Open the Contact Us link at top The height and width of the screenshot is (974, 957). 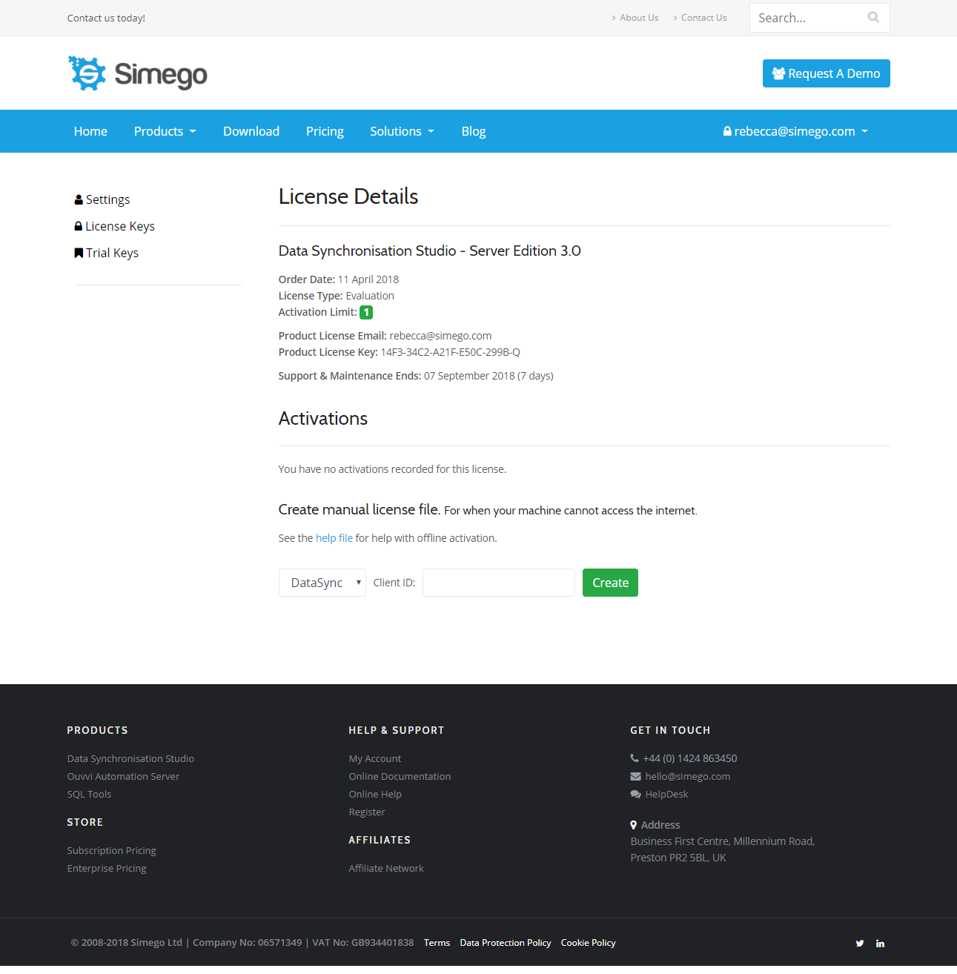click(703, 18)
